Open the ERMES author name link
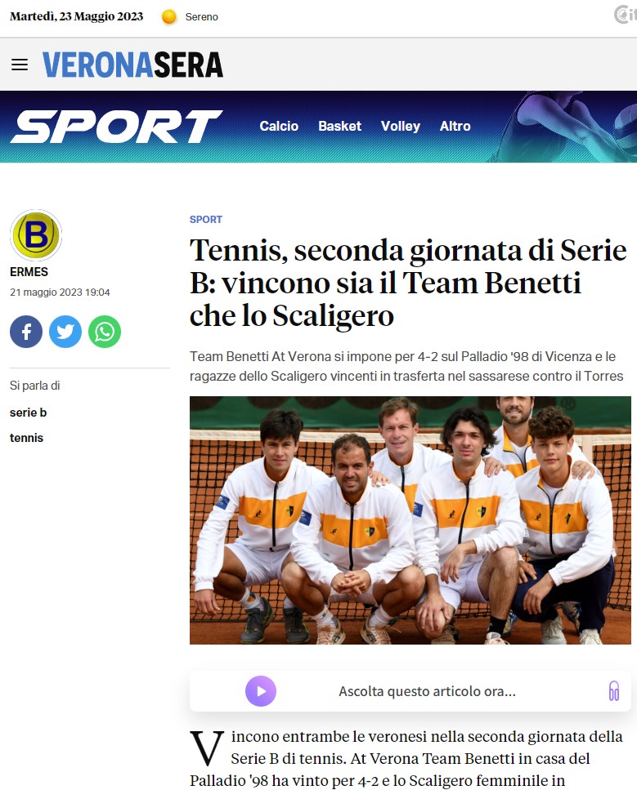The image size is (637, 790). tap(29, 272)
